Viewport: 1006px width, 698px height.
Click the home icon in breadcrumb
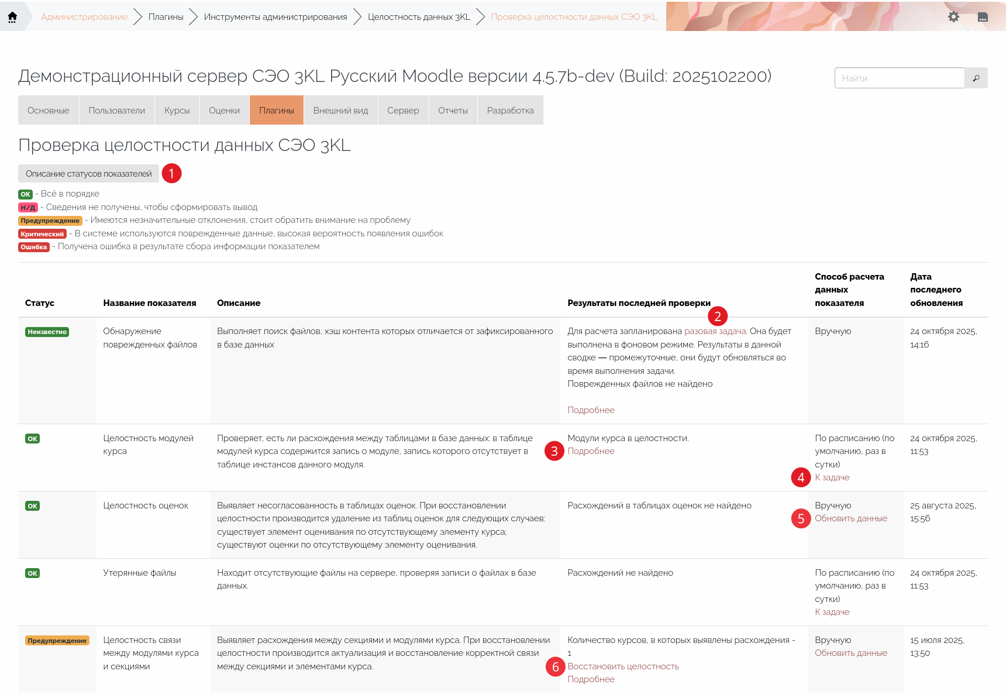(12, 17)
